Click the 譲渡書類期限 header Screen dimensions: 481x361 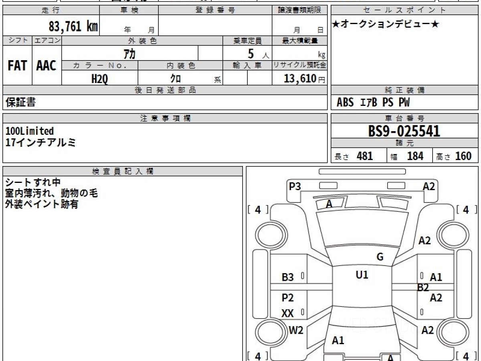click(299, 11)
